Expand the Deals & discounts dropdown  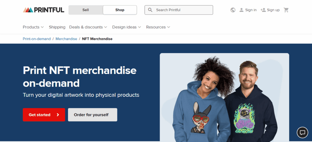point(88,27)
